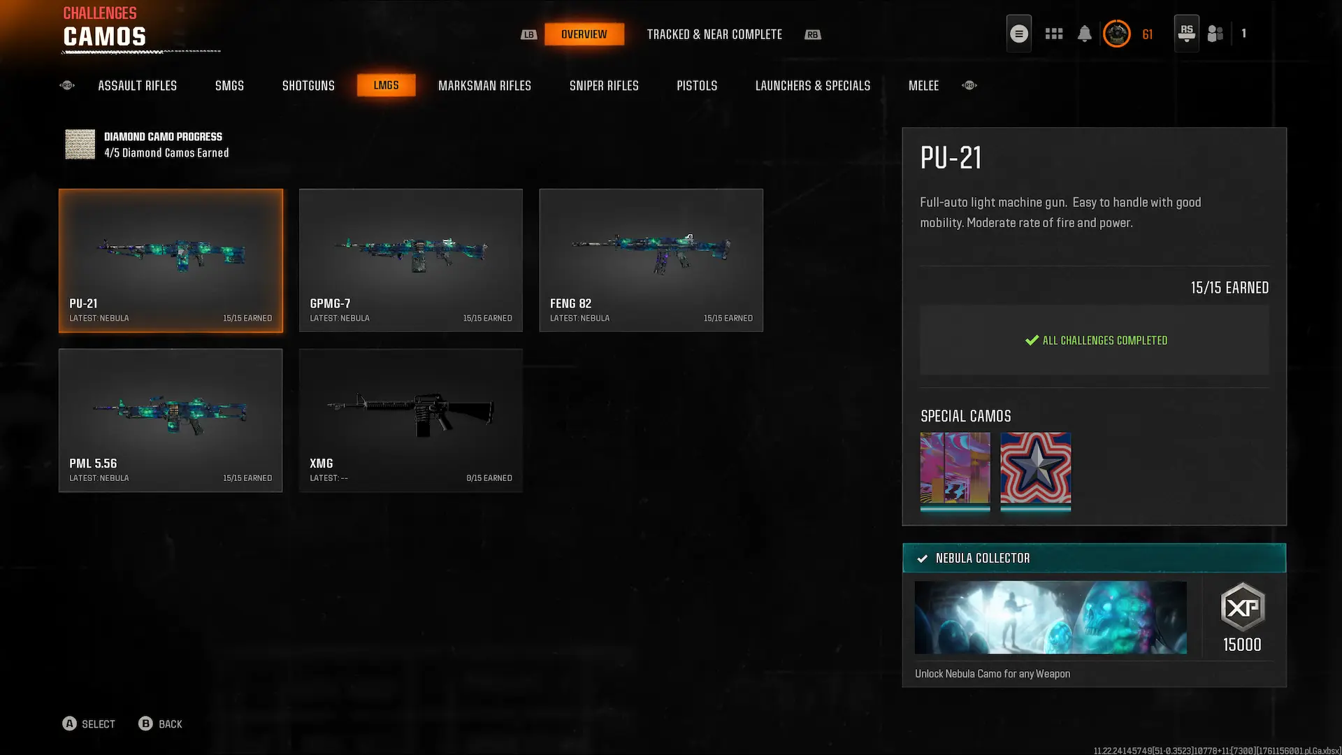
Task: Select the XMG weapon card
Action: pyautogui.click(x=410, y=420)
